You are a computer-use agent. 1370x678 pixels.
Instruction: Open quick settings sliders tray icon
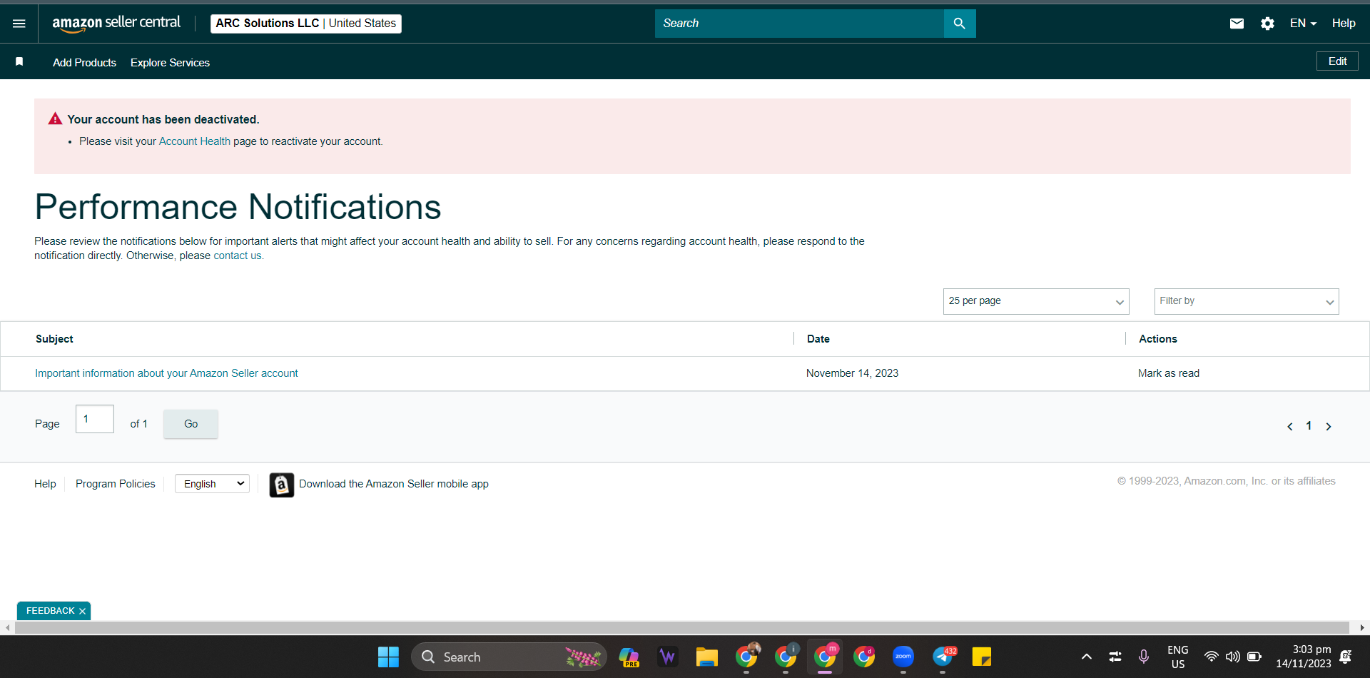(x=1115, y=657)
